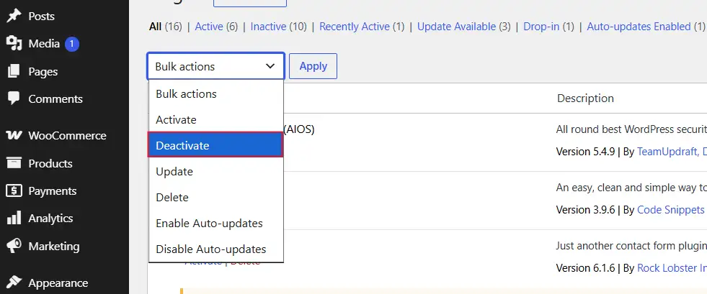Click the Apply button
Viewport: 707px width, 294px height.
tap(313, 66)
